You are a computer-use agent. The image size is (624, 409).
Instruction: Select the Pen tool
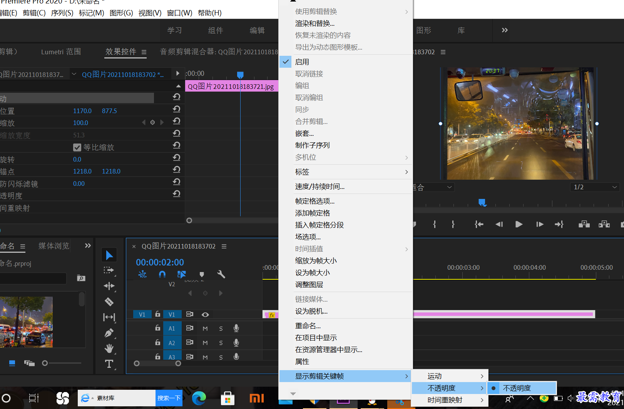coord(109,333)
